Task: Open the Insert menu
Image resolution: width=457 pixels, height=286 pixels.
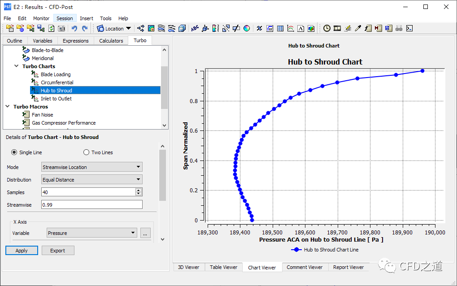Action: 87,18
